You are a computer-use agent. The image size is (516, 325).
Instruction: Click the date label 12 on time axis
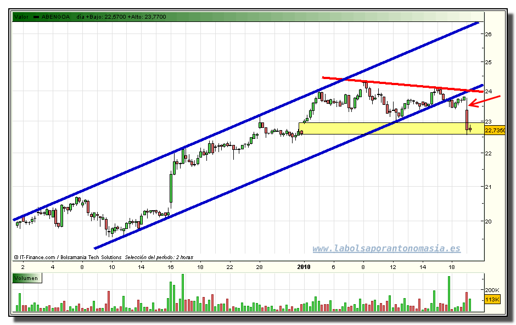(x=393, y=267)
